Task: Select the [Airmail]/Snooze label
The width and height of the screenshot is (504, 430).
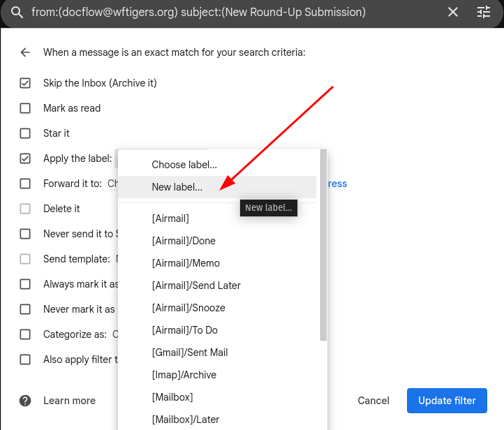Action: pos(217,308)
